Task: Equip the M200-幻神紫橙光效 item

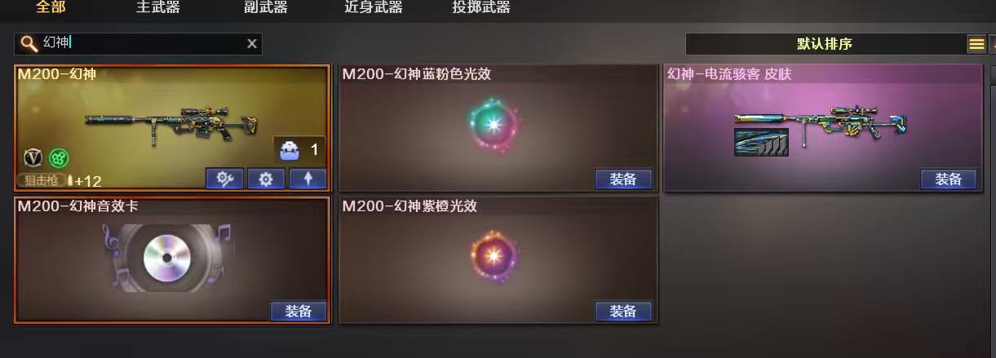Action: click(x=623, y=312)
